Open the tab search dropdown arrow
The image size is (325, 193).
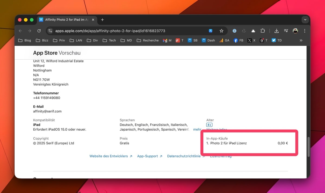pos(305,20)
